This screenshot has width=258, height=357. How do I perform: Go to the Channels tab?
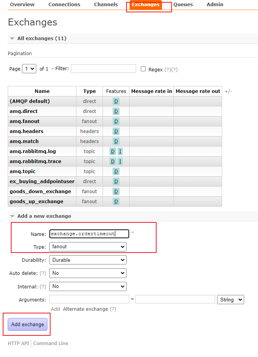pos(106,4)
